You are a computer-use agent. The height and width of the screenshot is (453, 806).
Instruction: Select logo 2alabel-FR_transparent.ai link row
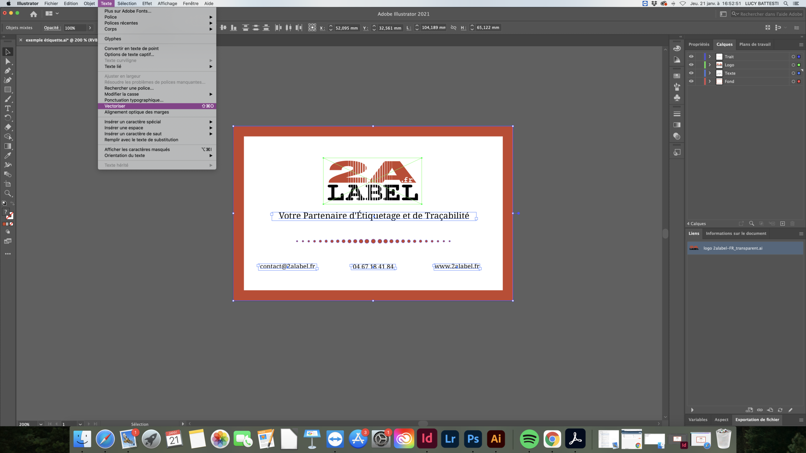(x=745, y=248)
